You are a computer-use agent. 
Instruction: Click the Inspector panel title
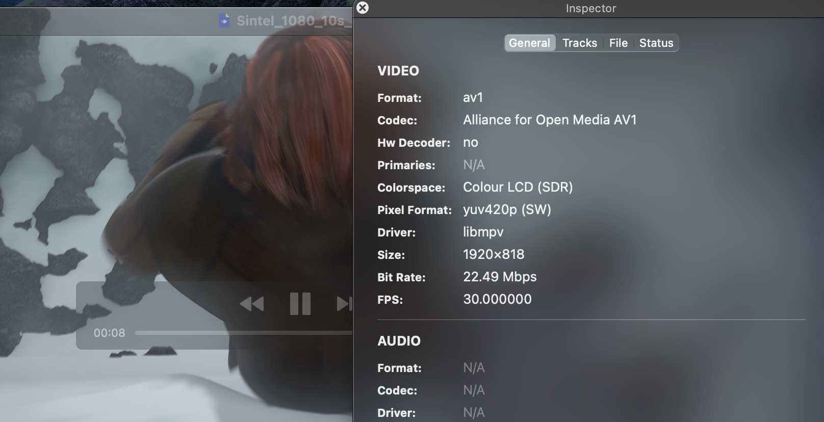pyautogui.click(x=591, y=8)
